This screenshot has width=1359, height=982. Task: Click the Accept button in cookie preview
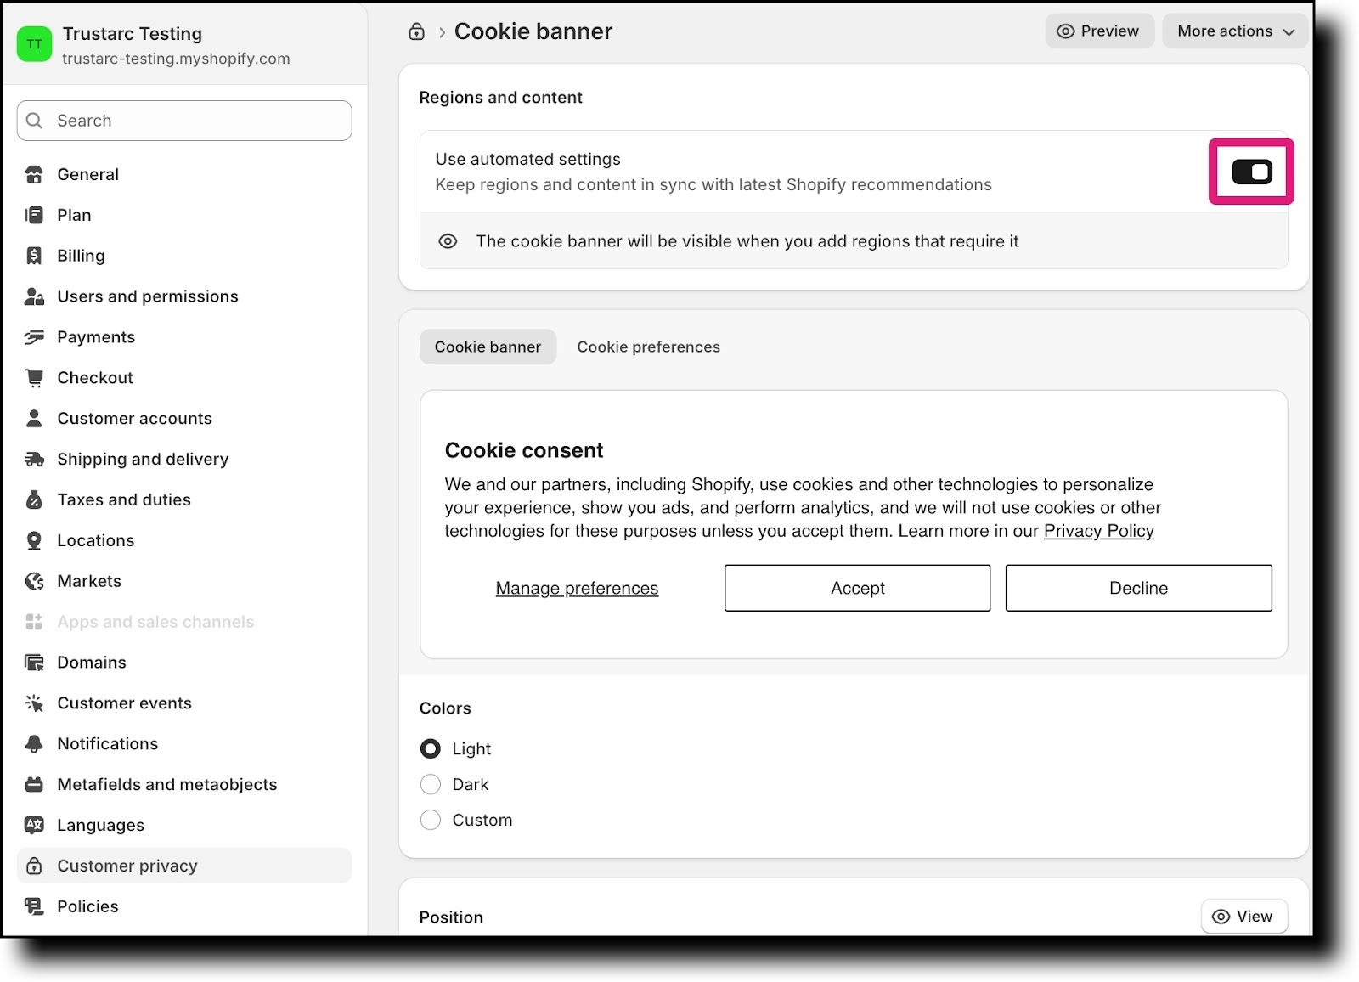857,588
